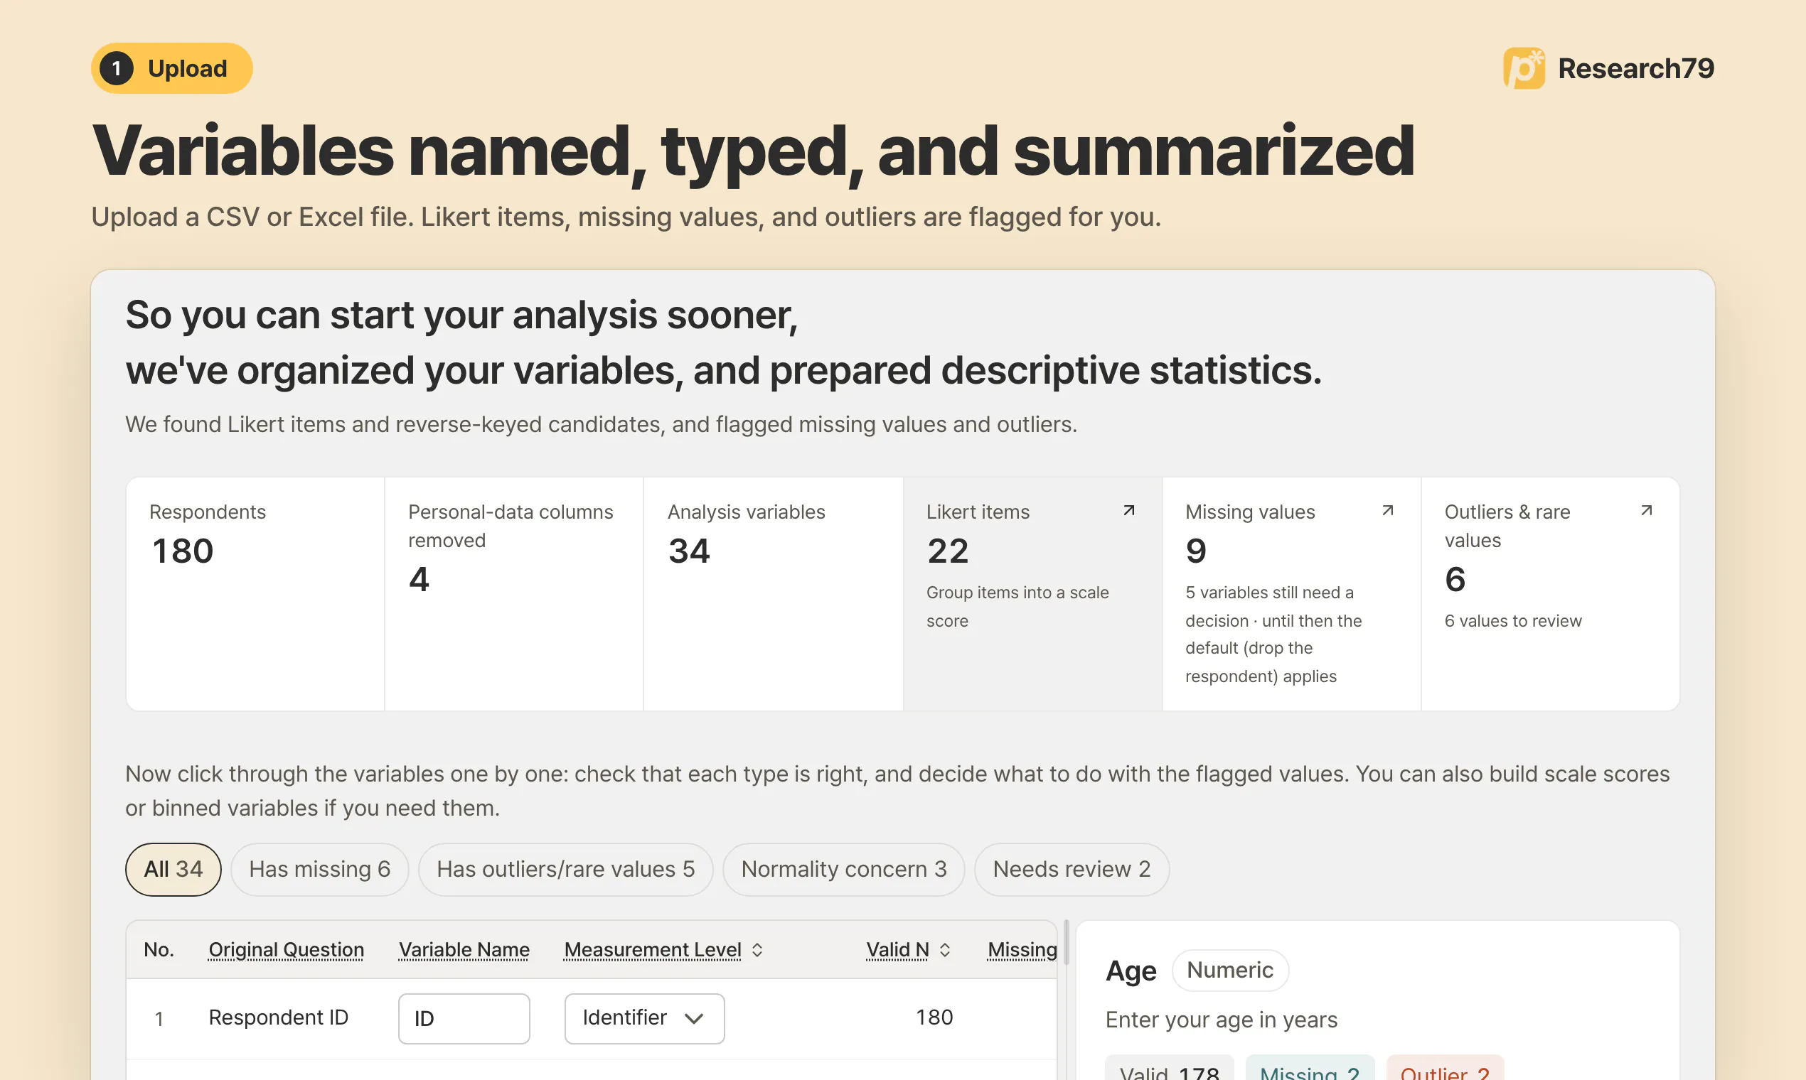Click the Original Question column header
This screenshot has height=1080, width=1806.
(x=287, y=950)
